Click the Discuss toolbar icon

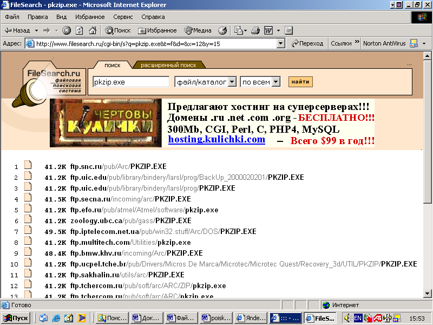(288, 30)
